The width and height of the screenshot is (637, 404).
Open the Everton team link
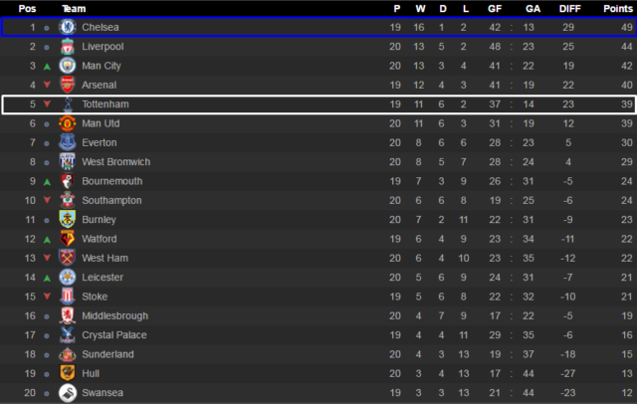pos(100,142)
